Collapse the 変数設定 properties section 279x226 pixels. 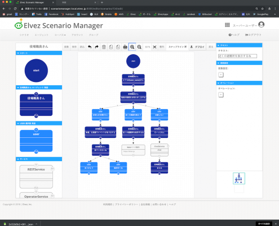[239, 63]
